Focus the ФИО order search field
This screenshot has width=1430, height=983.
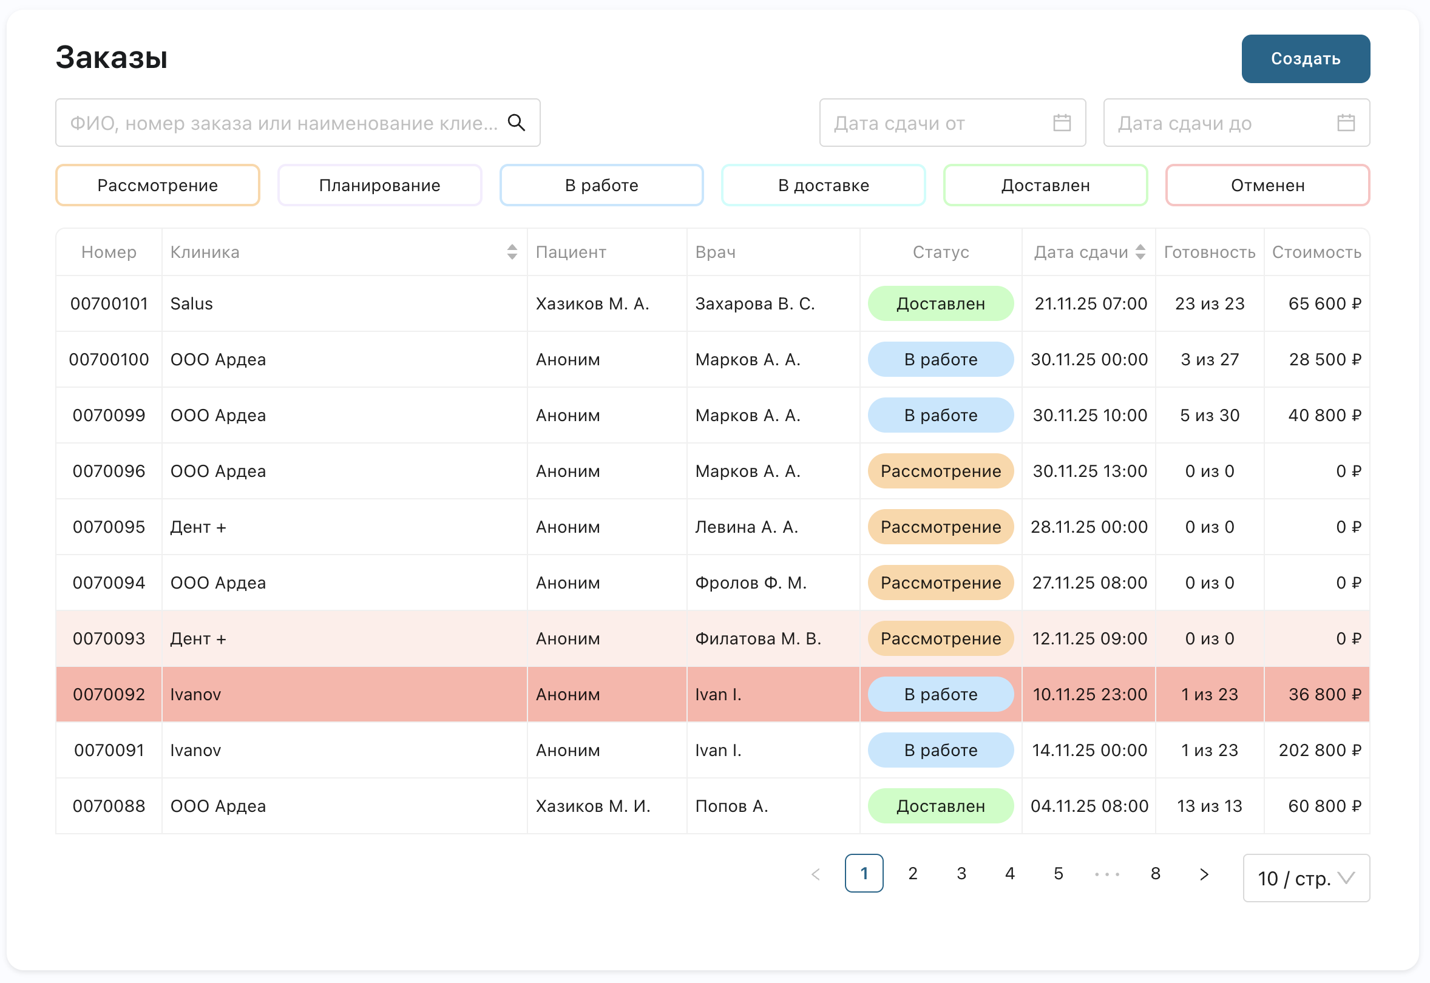point(283,123)
